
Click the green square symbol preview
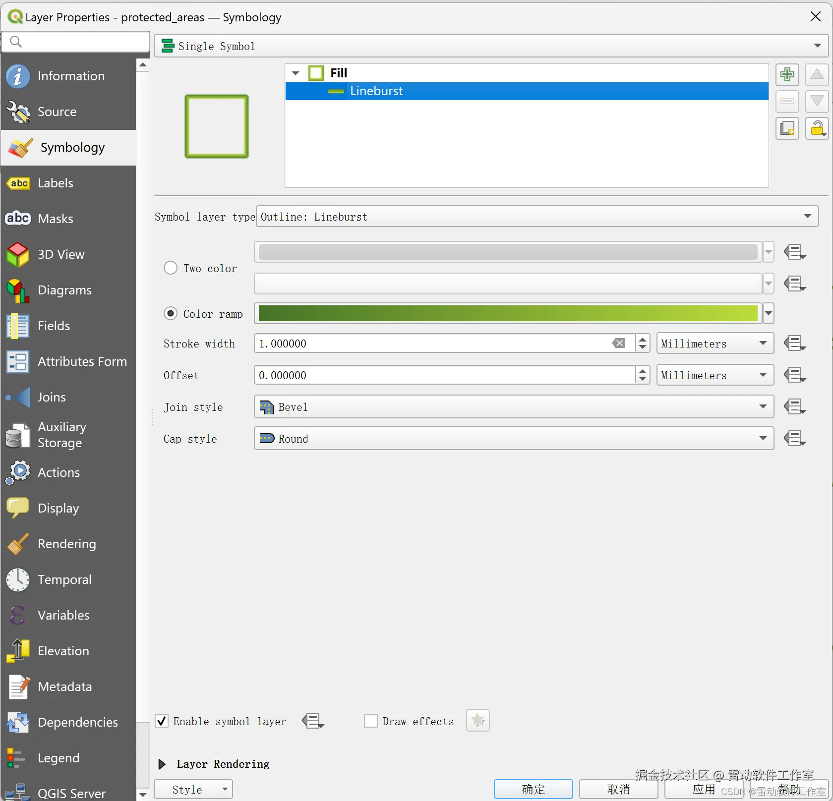[217, 126]
